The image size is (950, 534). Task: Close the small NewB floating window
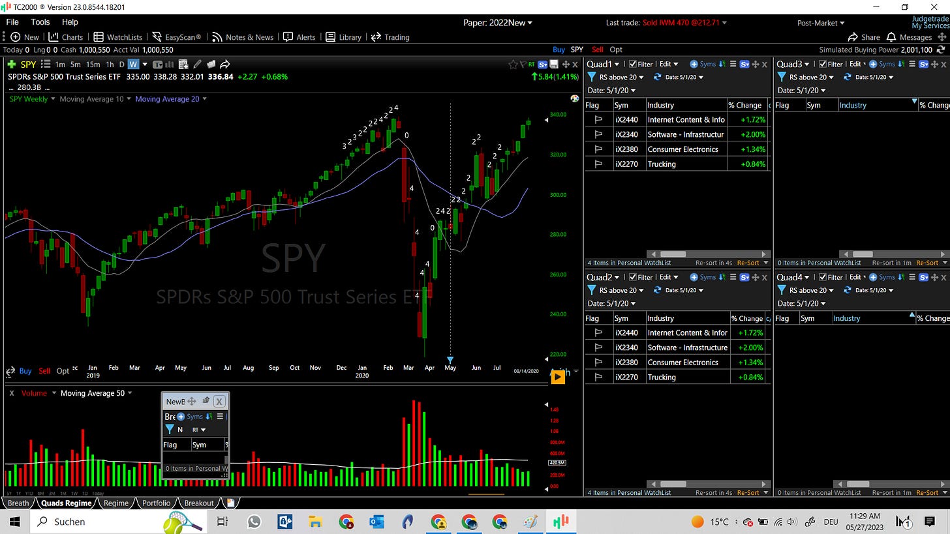click(x=219, y=401)
